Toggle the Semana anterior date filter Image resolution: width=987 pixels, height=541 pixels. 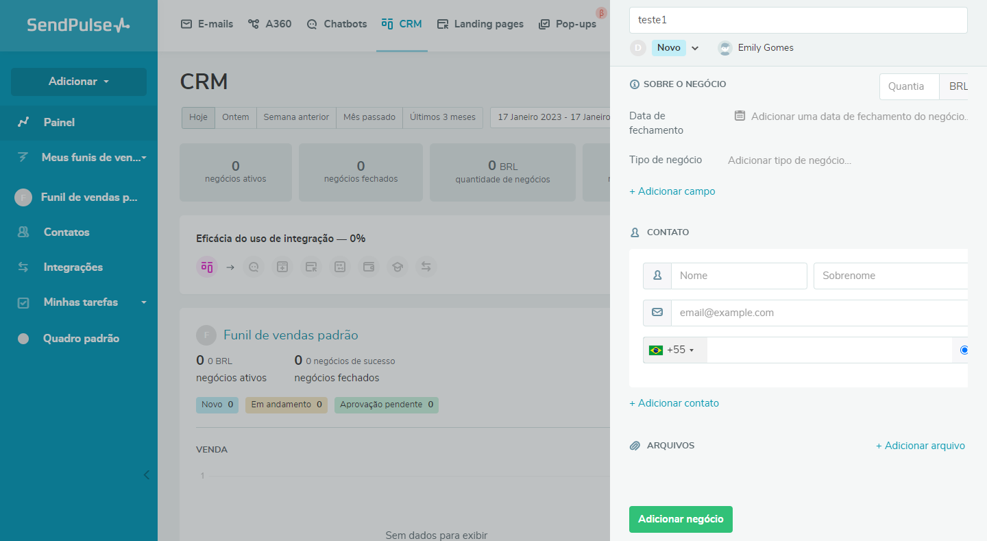(x=296, y=117)
